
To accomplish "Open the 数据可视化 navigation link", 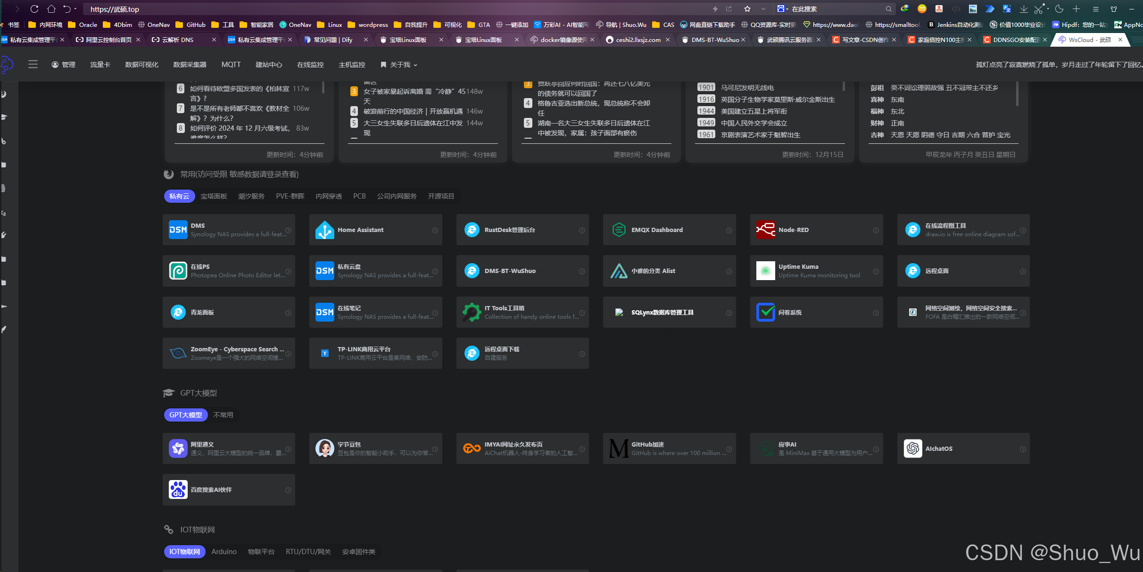I will click(x=141, y=65).
